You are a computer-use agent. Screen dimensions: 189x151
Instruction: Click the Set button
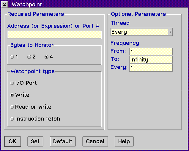click(x=35, y=141)
